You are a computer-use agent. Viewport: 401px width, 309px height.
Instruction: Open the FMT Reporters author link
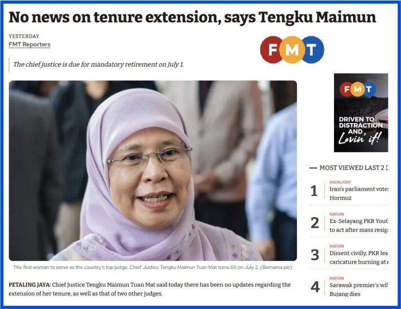(x=29, y=44)
